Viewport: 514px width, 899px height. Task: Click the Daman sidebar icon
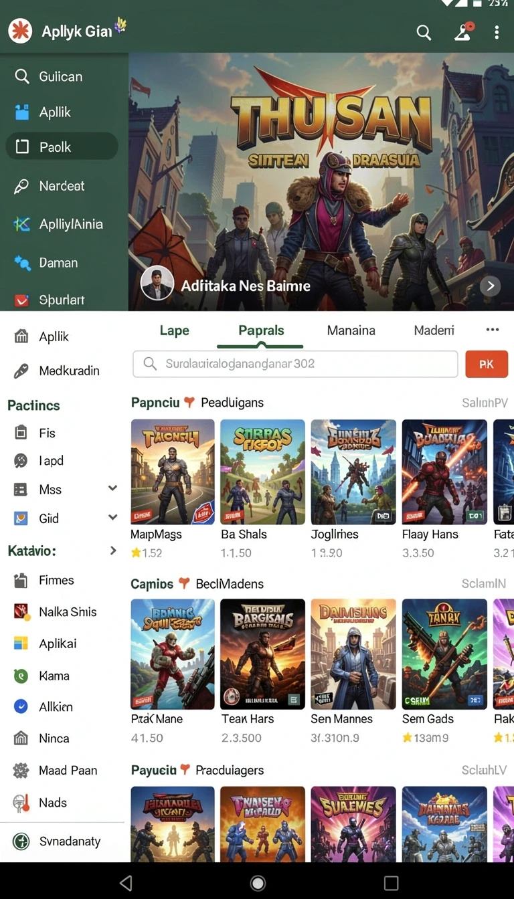coord(22,263)
